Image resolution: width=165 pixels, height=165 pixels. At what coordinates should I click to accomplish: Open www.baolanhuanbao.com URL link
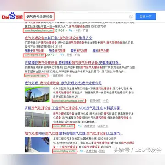click(69, 101)
